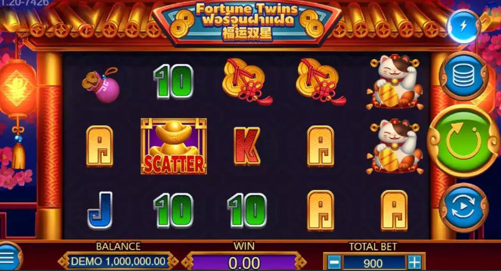
Task: Click the green spin button
Action: click(463, 140)
